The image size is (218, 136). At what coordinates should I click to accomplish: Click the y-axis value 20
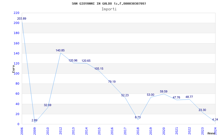click(17, 114)
